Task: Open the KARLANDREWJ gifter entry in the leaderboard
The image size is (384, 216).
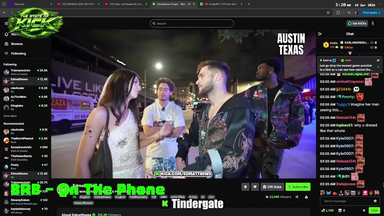Action: 358,43
